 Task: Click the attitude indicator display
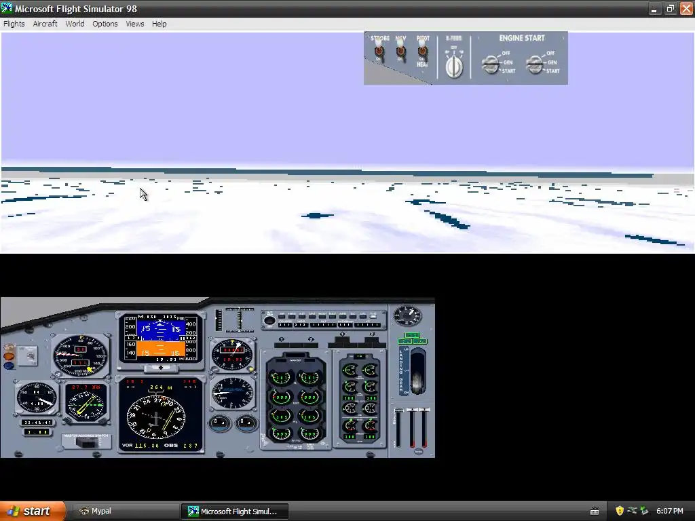click(160, 339)
